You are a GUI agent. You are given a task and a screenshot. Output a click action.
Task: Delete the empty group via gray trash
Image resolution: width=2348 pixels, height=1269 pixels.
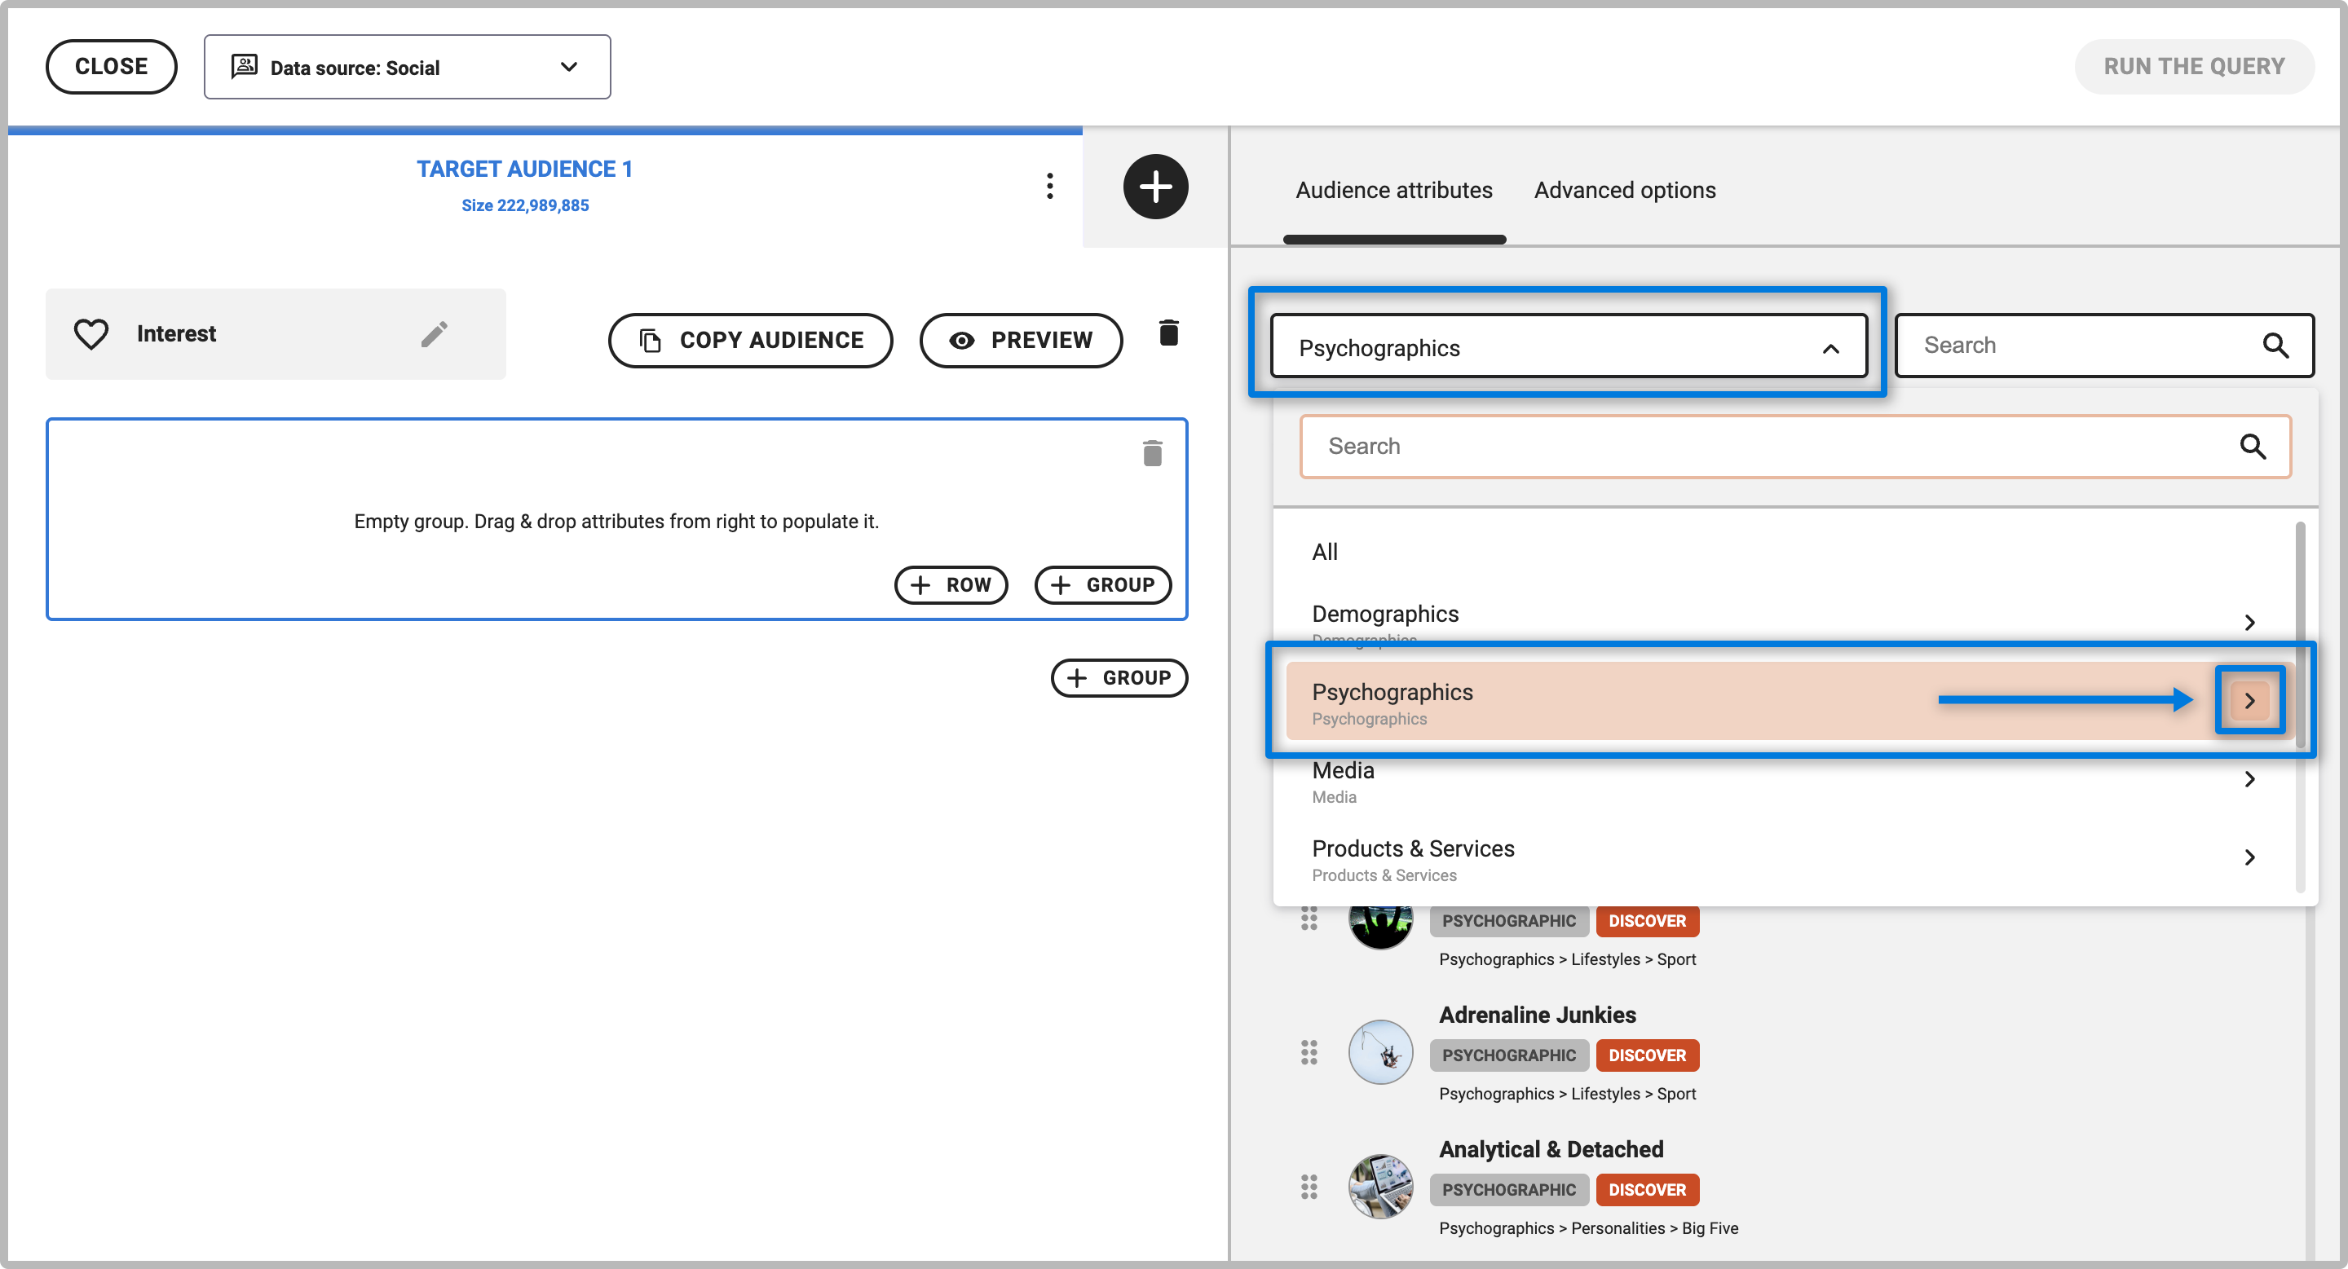click(x=1152, y=453)
